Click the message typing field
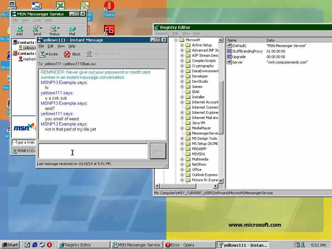332x249 pixels. click(x=93, y=151)
